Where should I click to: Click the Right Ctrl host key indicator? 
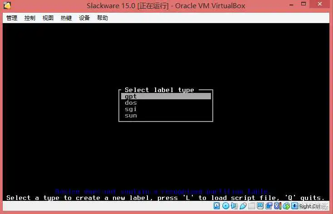[310, 206]
